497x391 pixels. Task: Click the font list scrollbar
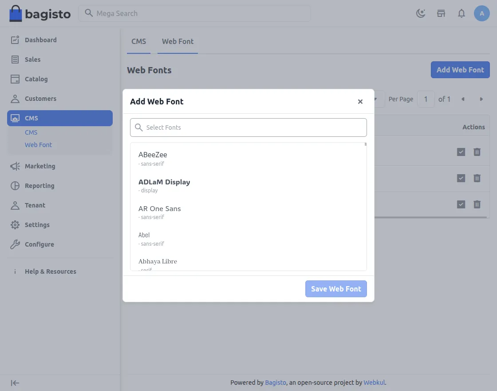366,144
